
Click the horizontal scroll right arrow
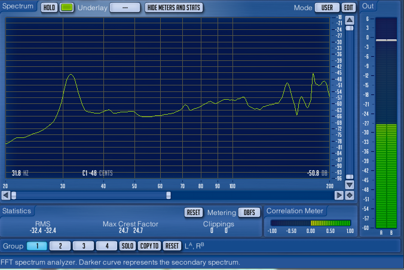tap(339, 195)
